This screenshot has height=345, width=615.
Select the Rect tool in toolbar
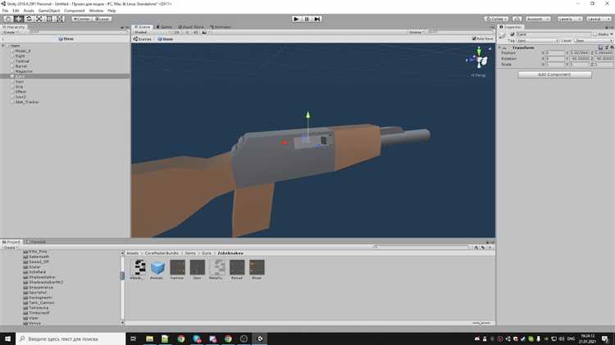(49, 19)
